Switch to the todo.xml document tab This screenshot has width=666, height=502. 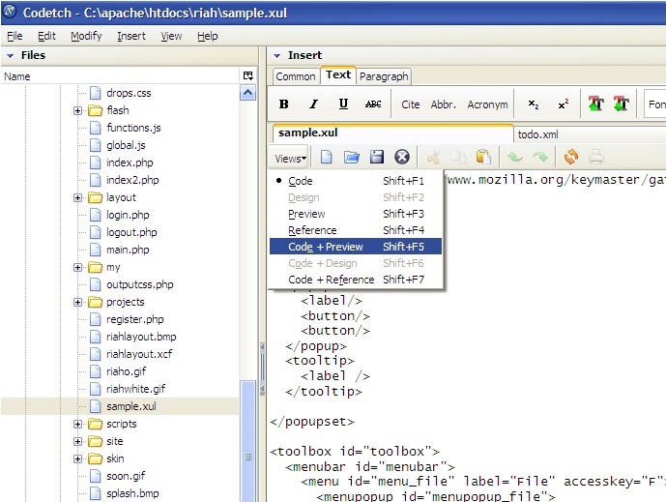tap(591, 134)
